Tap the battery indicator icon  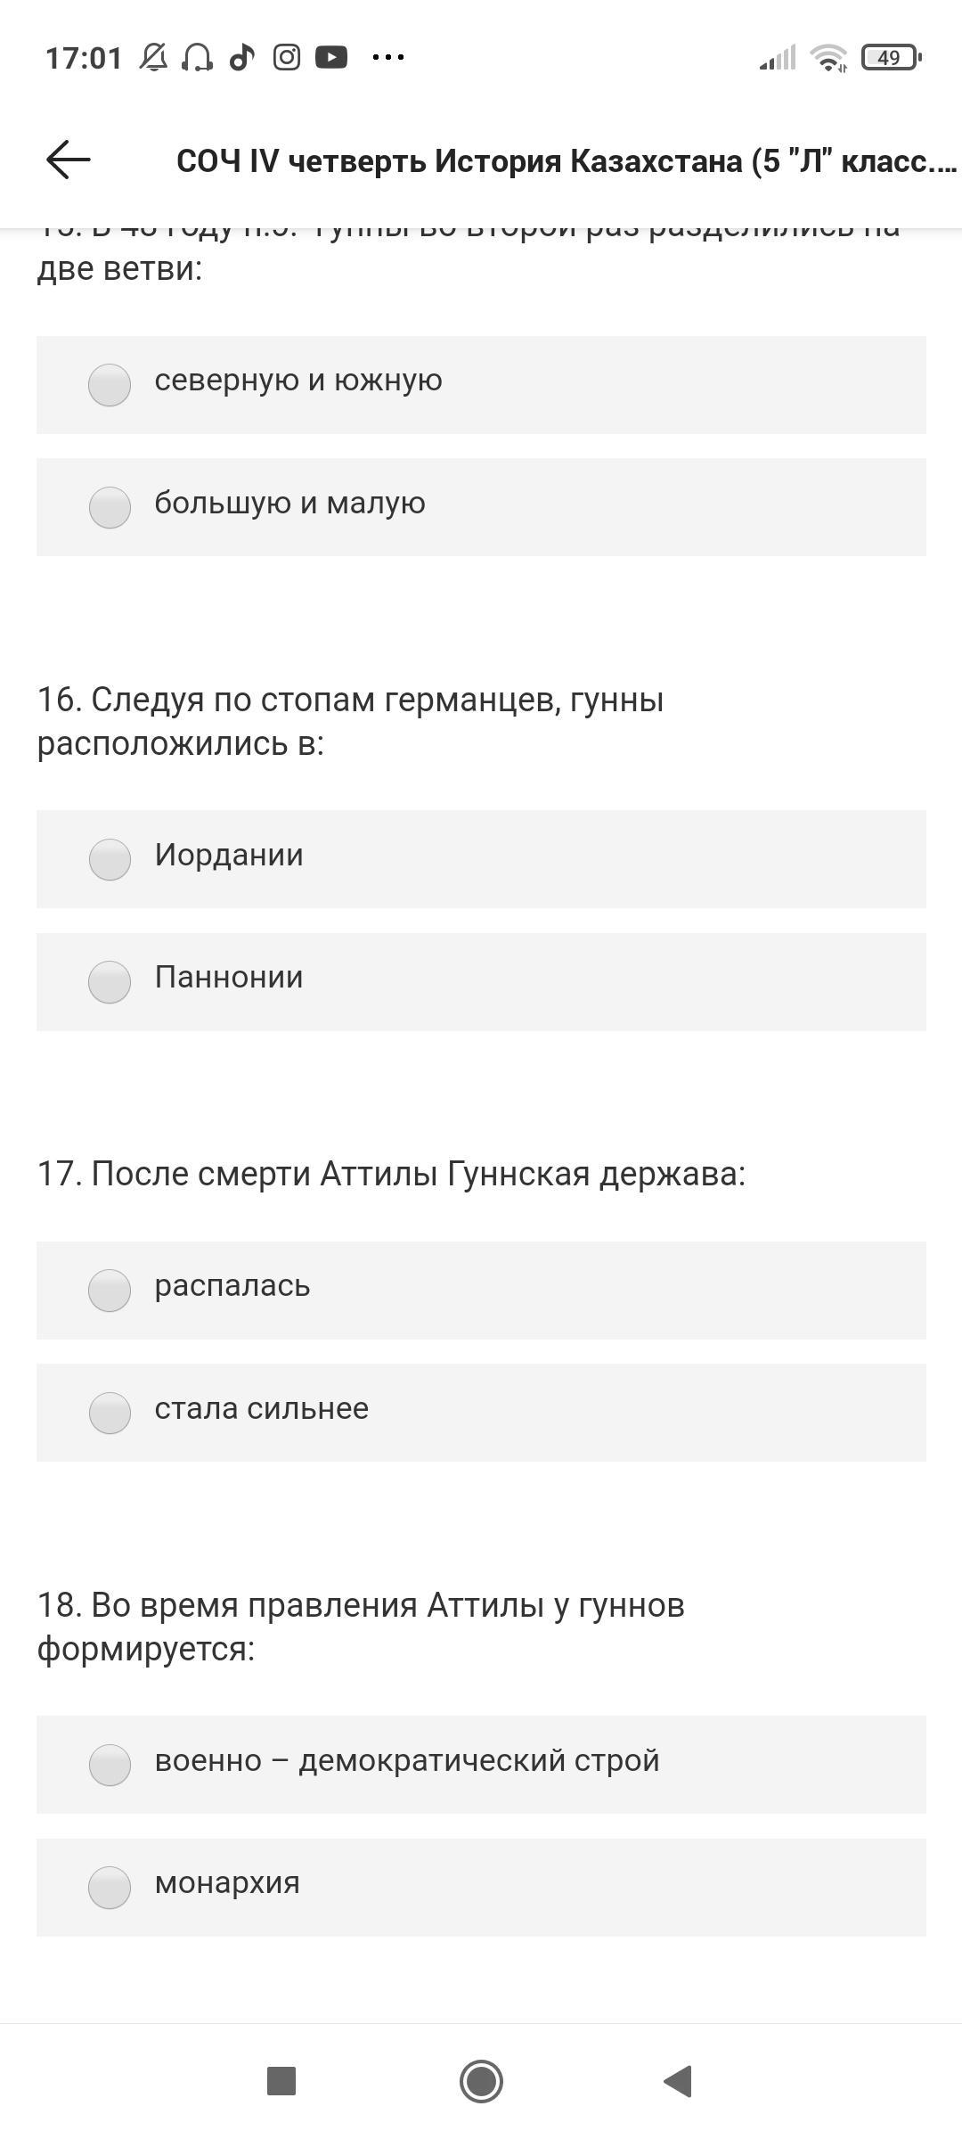891,58
